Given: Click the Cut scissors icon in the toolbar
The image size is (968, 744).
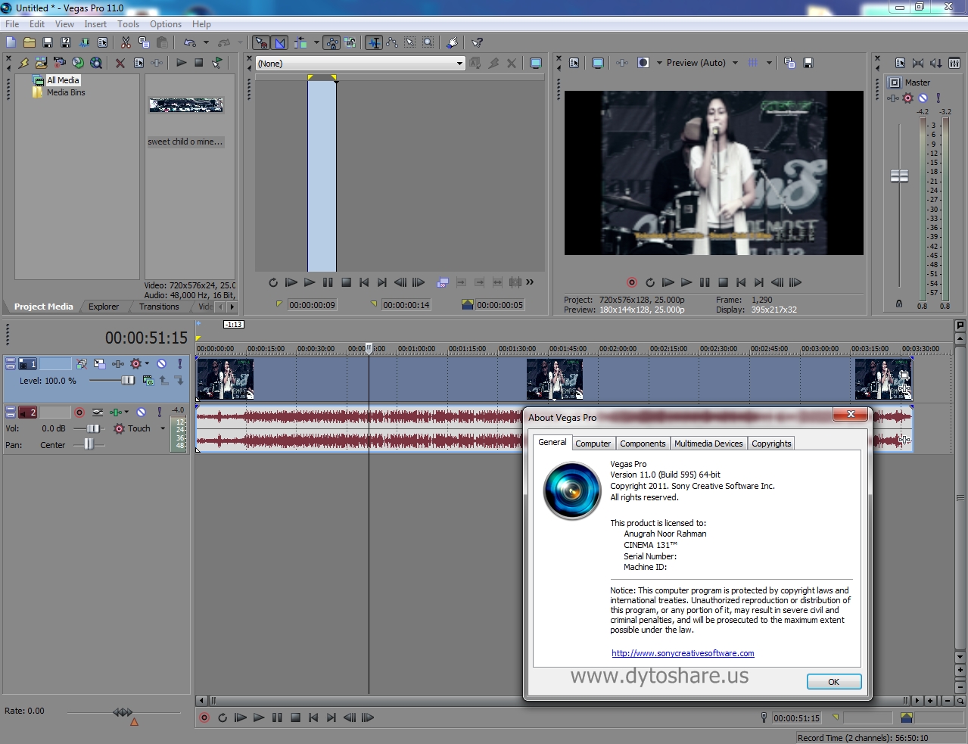Looking at the screenshot, I should (x=126, y=42).
